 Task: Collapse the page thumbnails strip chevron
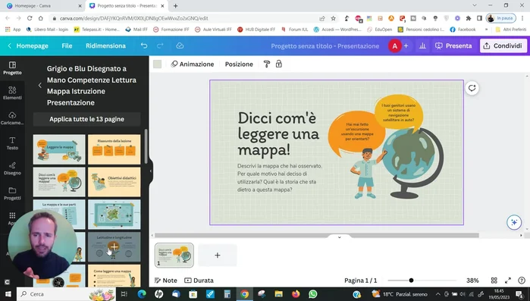[340, 237]
